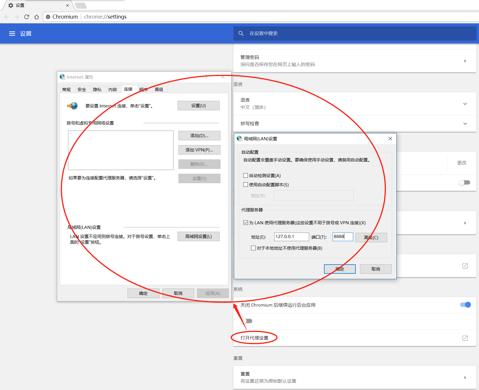The image size is (479, 390).
Task: Click the dial-up connections list box
Action: pyautogui.click(x=121, y=150)
